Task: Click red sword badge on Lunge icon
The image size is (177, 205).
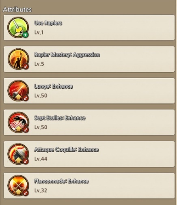Action: [x=26, y=98]
